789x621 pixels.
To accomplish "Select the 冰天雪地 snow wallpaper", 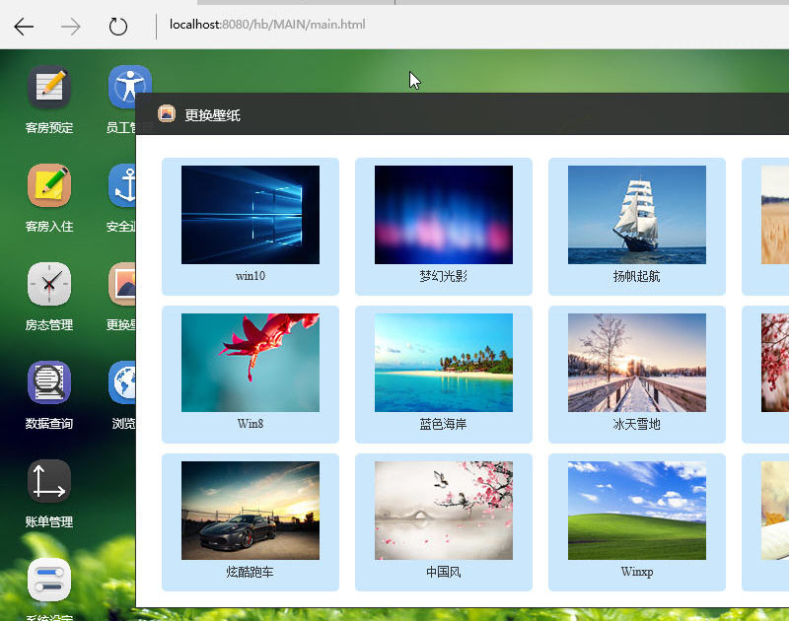I will (x=636, y=363).
